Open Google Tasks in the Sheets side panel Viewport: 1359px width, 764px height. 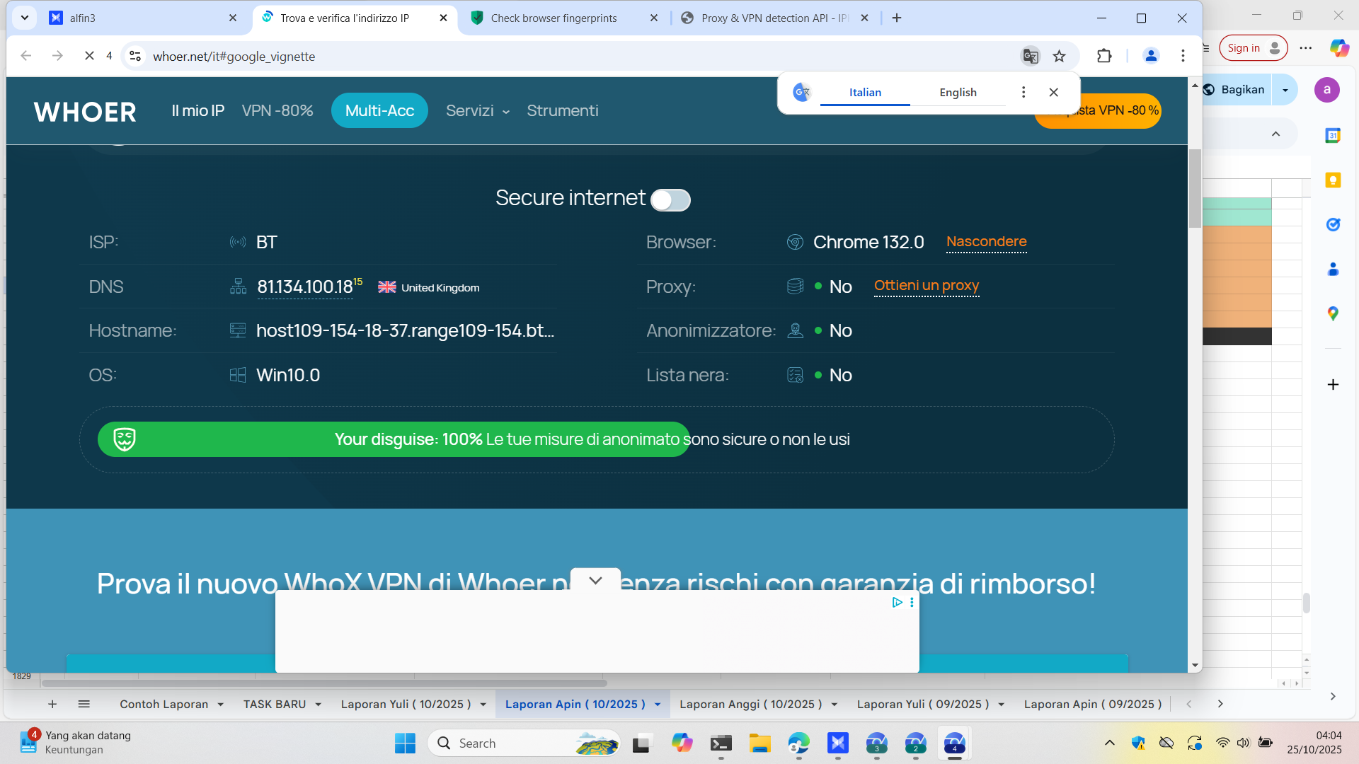(1333, 224)
